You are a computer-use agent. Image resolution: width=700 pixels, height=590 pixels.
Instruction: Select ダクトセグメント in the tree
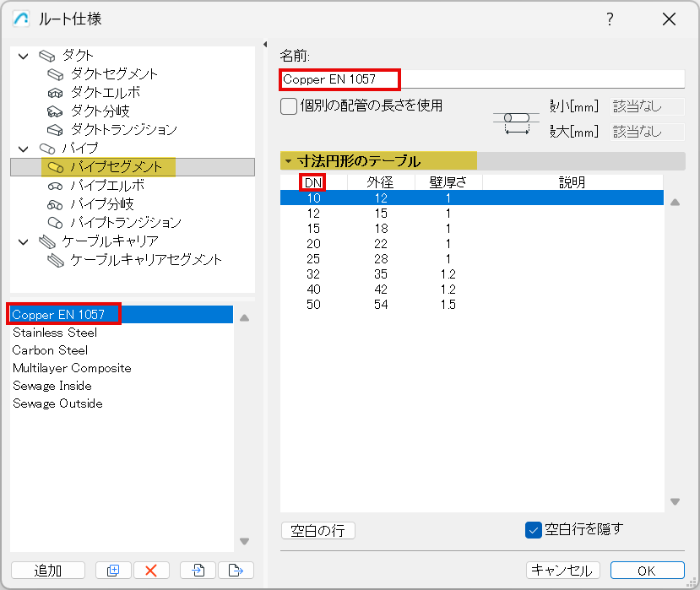[114, 74]
